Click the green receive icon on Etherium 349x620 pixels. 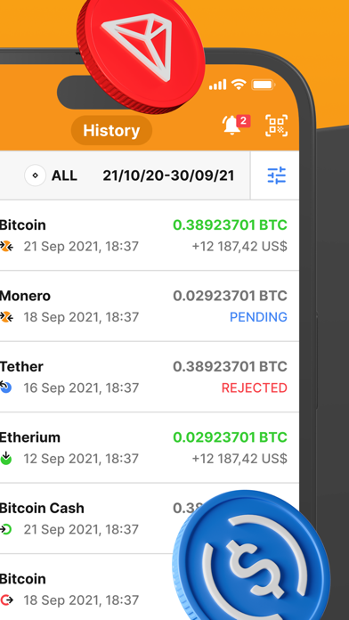[x=6, y=458]
